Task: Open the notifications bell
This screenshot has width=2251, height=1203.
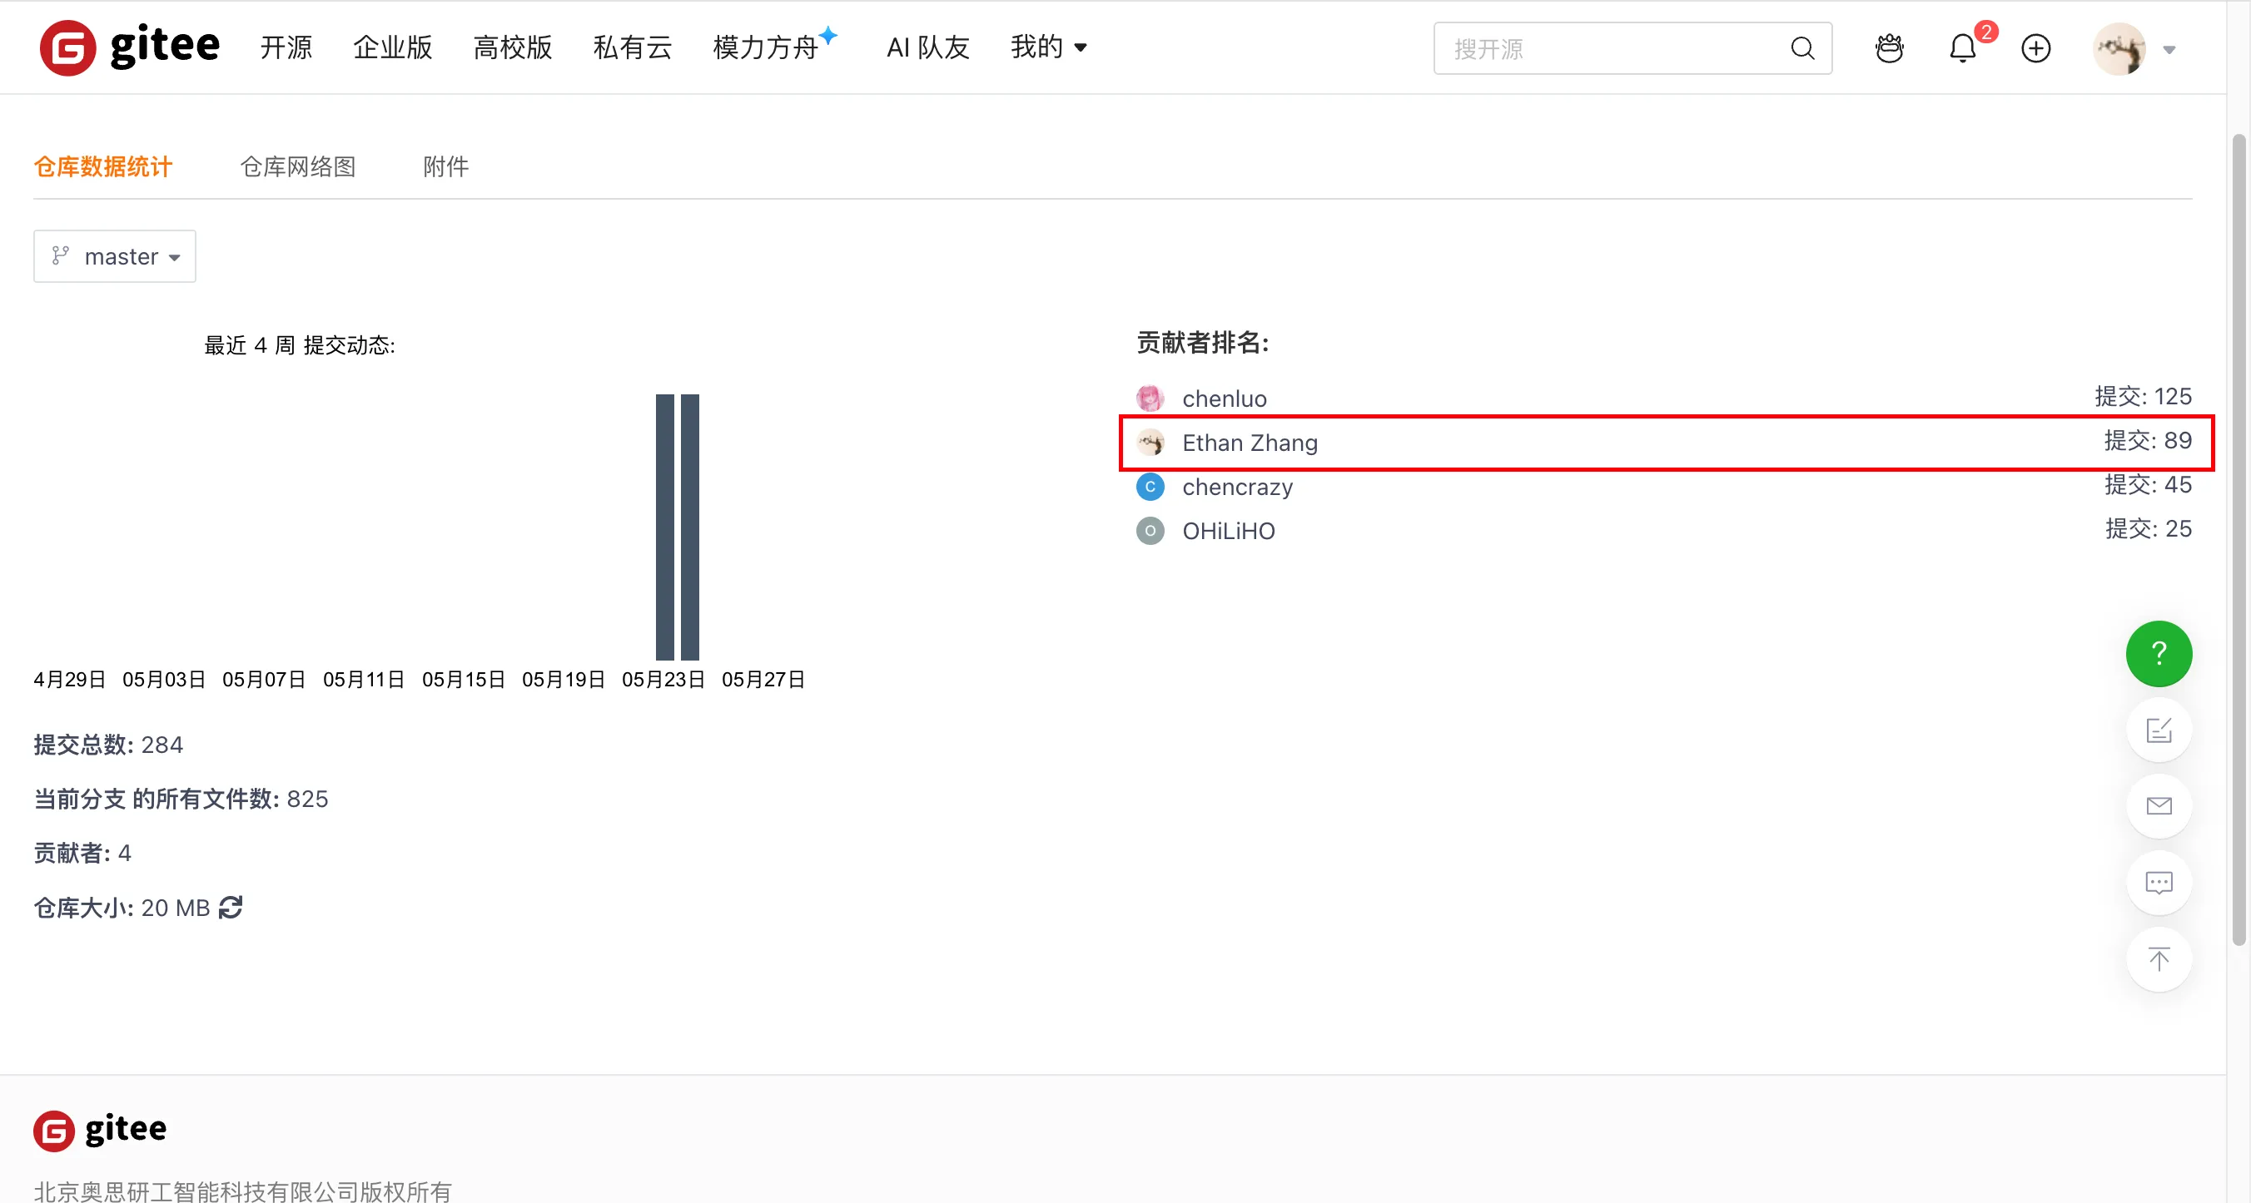Action: click(1963, 48)
